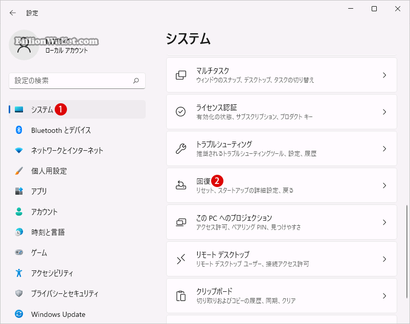Focus the 設定の検索 search field
The width and height of the screenshot is (410, 324).
click(77, 81)
